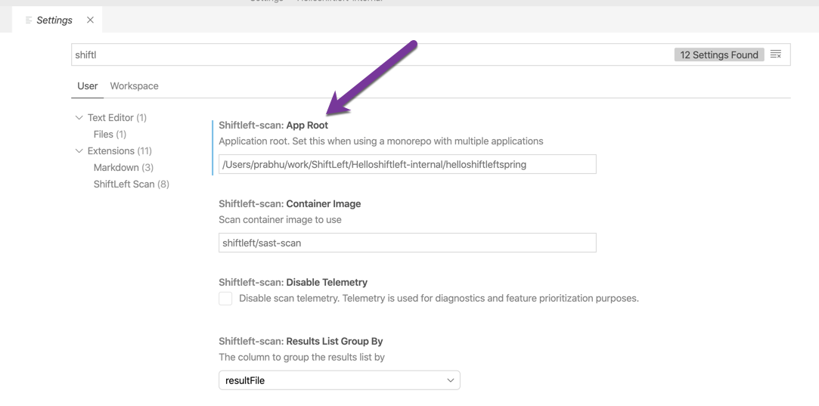
Task: Select Text Editor (1) category
Action: pos(117,118)
